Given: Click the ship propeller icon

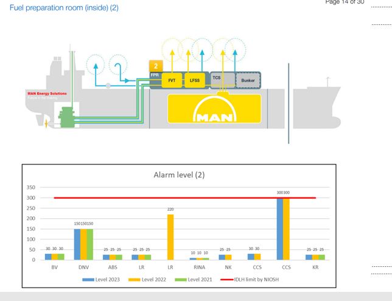Looking at the screenshot, I should pyautogui.click(x=46, y=124).
